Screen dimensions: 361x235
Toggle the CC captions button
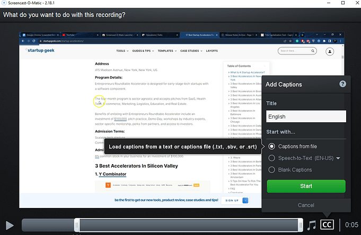click(x=327, y=224)
